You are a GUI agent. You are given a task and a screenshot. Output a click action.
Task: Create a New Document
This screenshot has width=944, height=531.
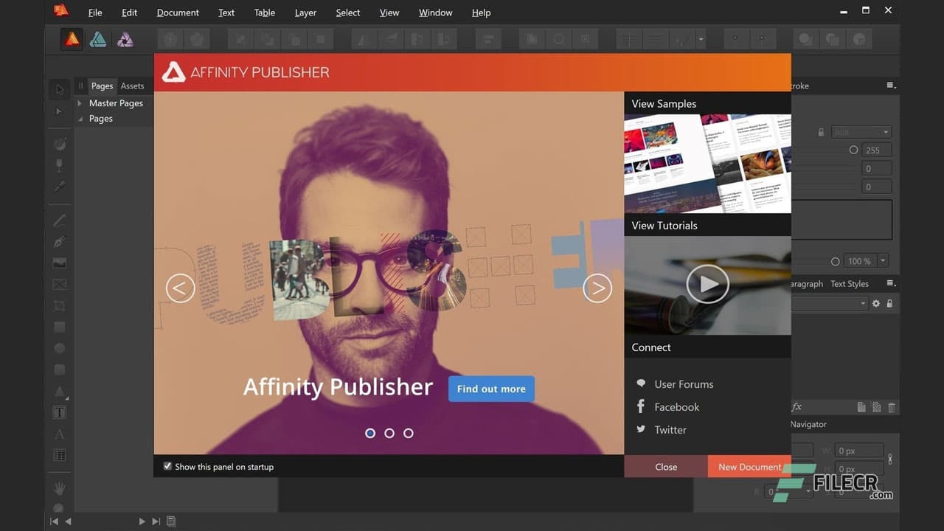(749, 466)
